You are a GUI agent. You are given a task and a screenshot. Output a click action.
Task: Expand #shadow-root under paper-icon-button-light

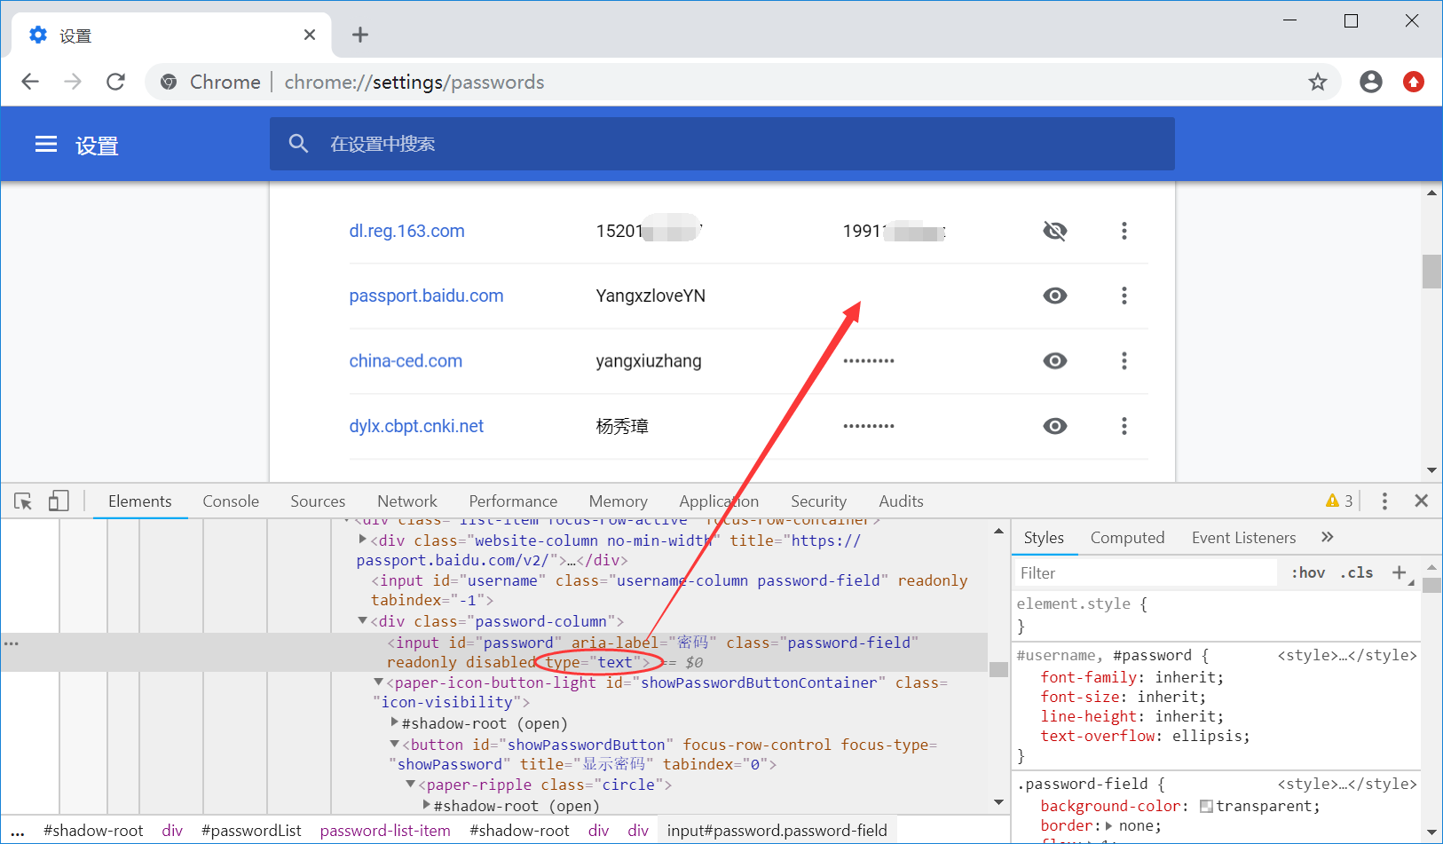coord(394,723)
